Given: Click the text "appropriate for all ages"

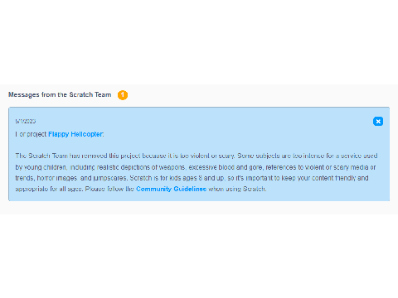Looking at the screenshot, I should tap(49, 189).
